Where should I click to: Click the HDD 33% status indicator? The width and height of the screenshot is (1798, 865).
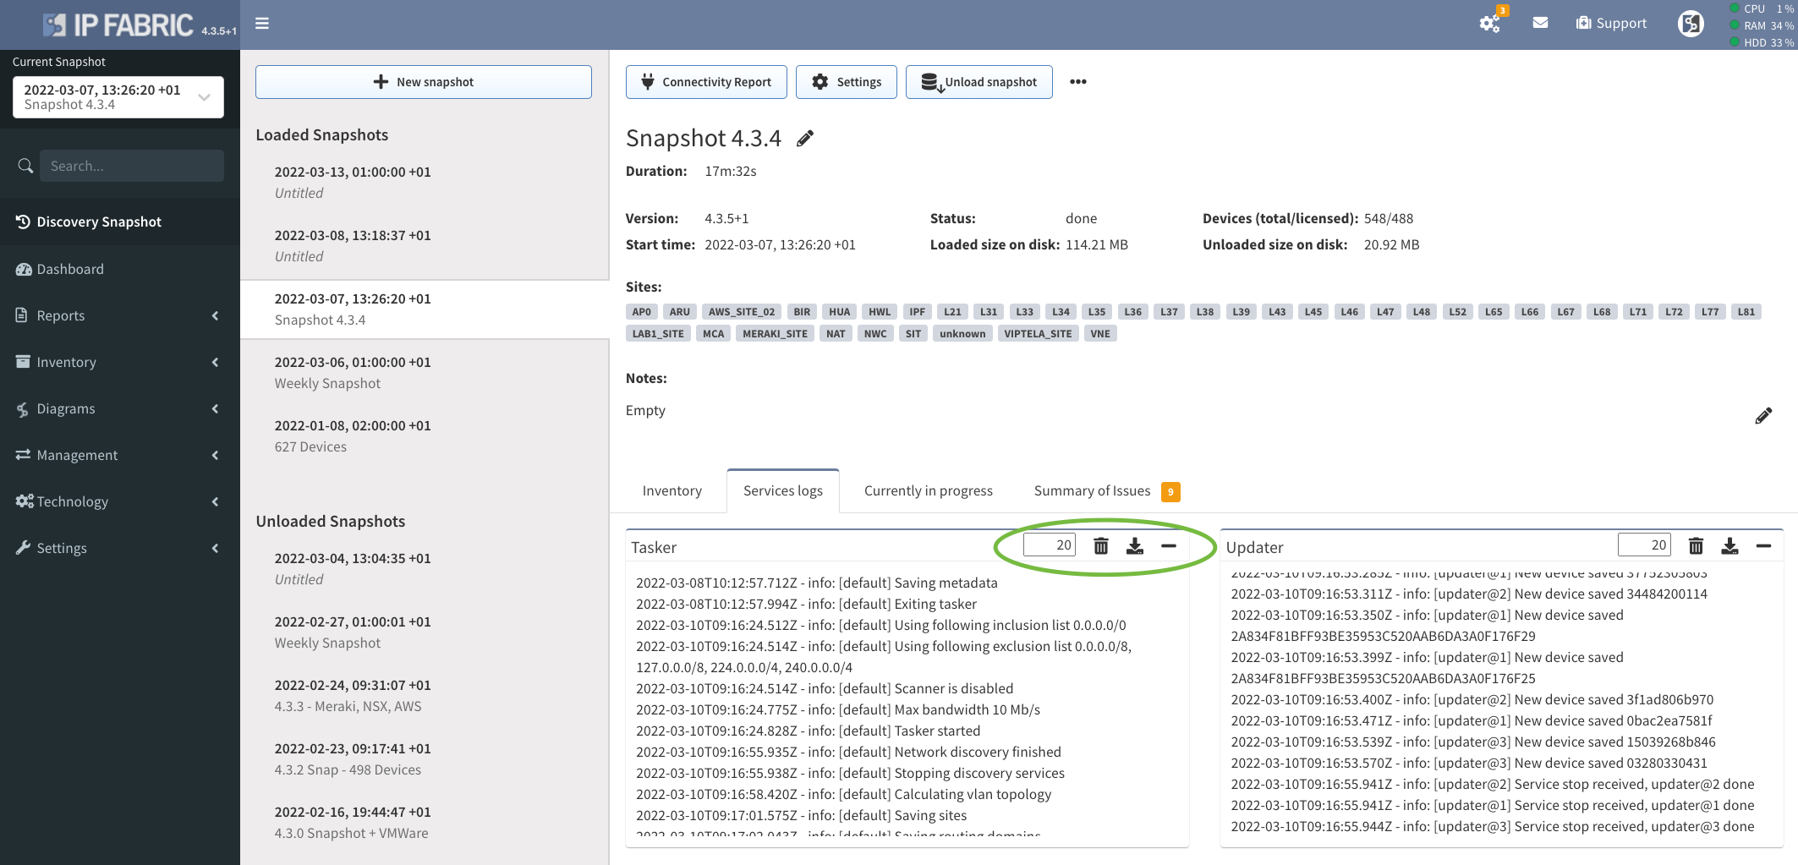click(x=1762, y=42)
